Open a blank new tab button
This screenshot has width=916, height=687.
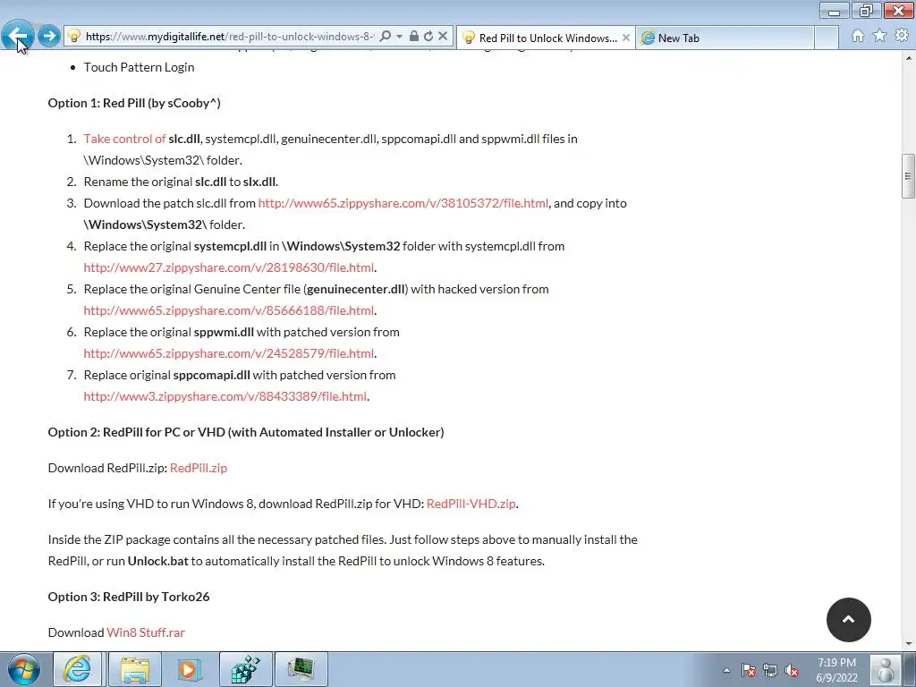[826, 38]
